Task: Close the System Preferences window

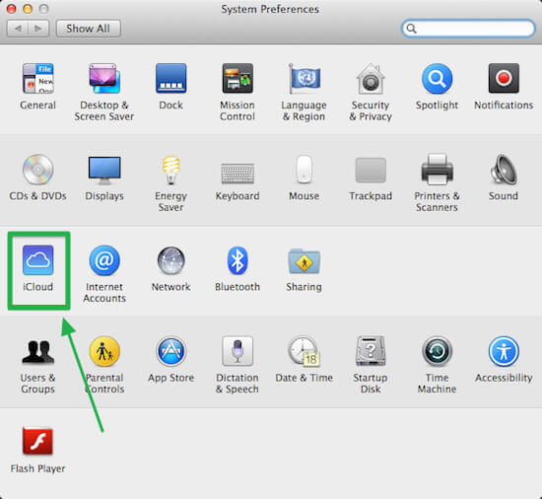Action: tap(12, 9)
